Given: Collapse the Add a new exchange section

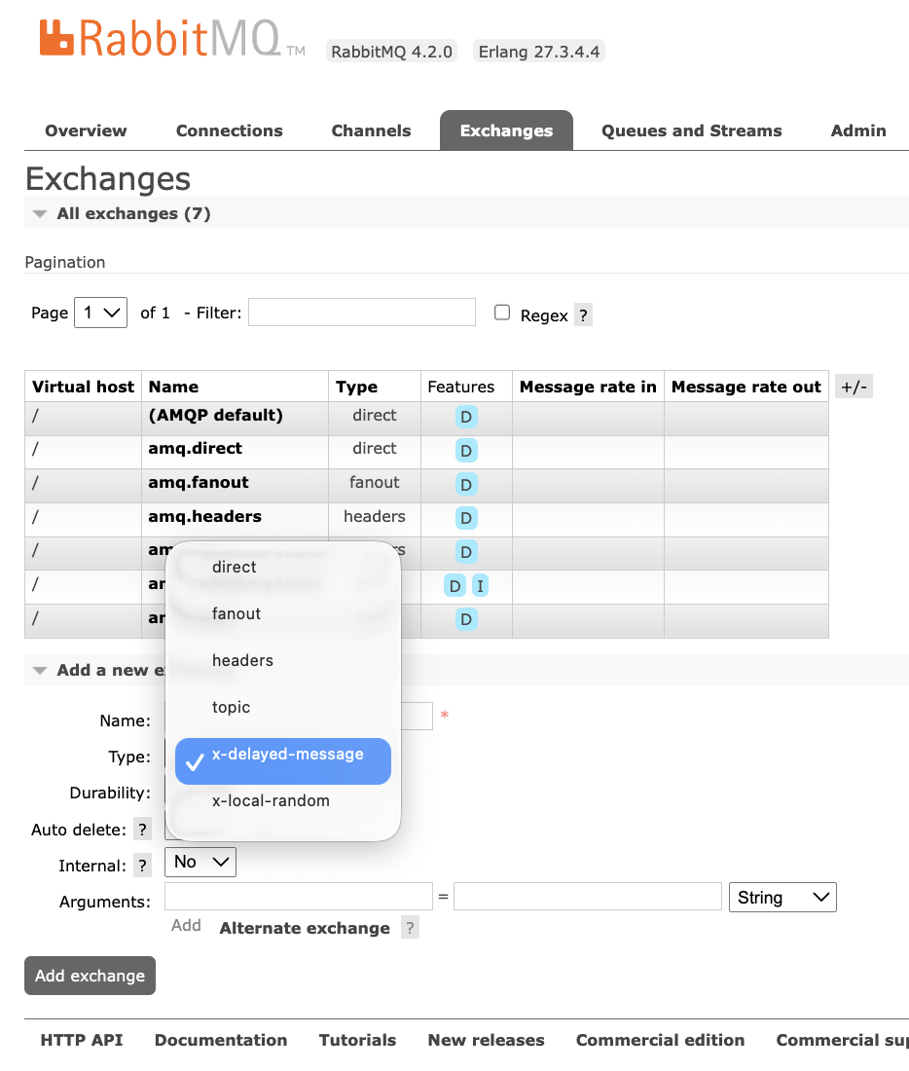Looking at the screenshot, I should (x=39, y=670).
